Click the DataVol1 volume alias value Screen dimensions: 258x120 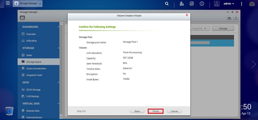click(127, 68)
